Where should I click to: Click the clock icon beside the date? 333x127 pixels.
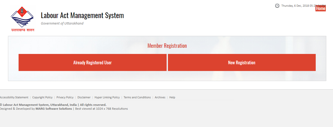tap(277, 6)
